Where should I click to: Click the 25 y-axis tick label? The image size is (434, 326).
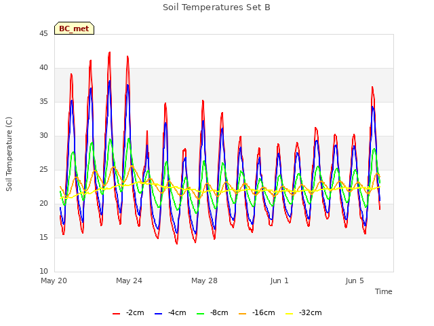pos(43,170)
